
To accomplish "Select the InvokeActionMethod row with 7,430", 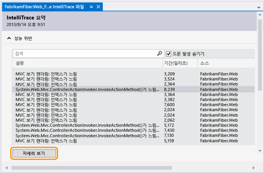I will click(x=133, y=130).
